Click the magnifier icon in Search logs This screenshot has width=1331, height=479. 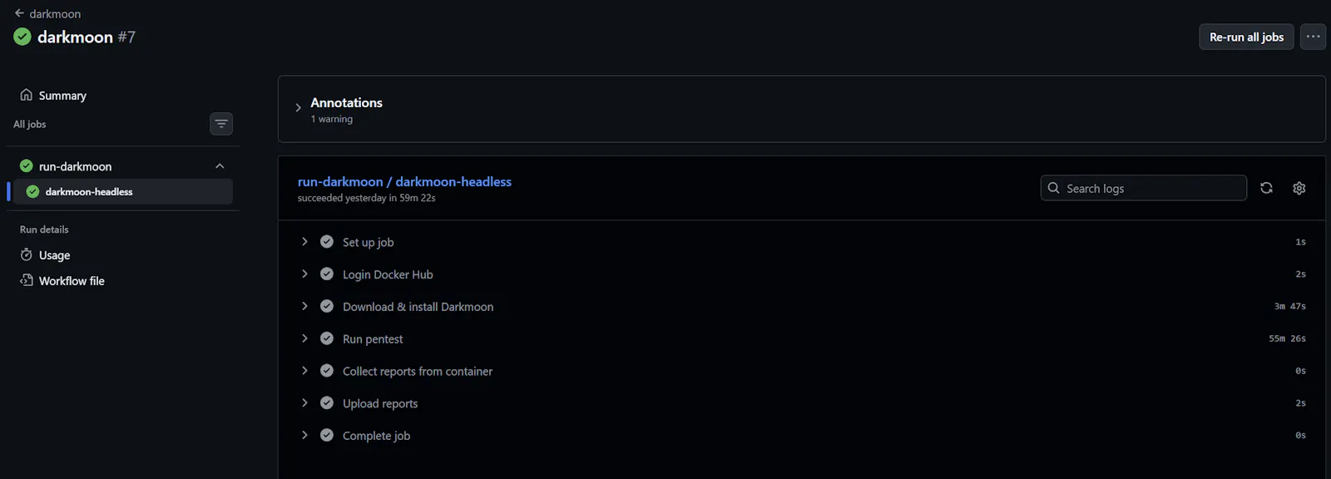click(1054, 188)
